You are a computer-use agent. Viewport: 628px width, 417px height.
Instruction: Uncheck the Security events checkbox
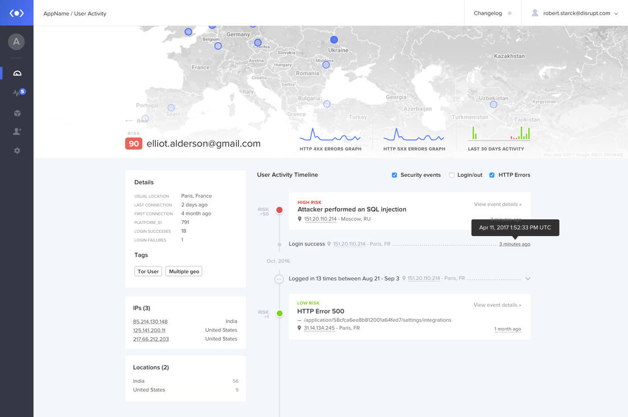pos(395,175)
